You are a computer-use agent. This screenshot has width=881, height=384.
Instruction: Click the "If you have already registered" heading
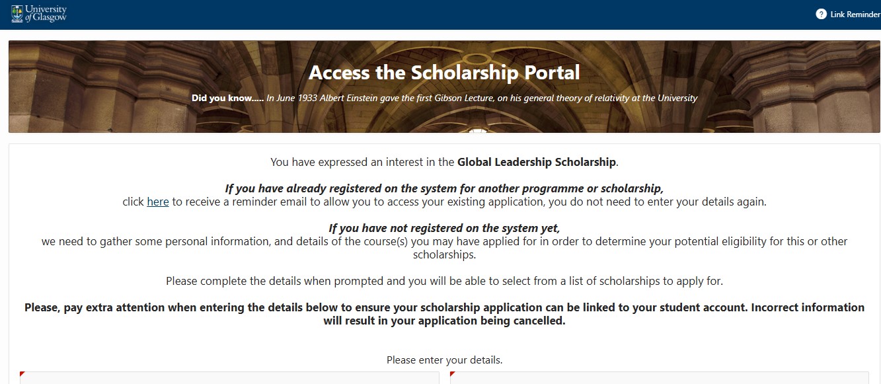444,189
